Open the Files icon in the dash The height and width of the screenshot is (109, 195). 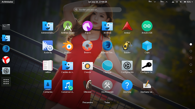point(6,38)
